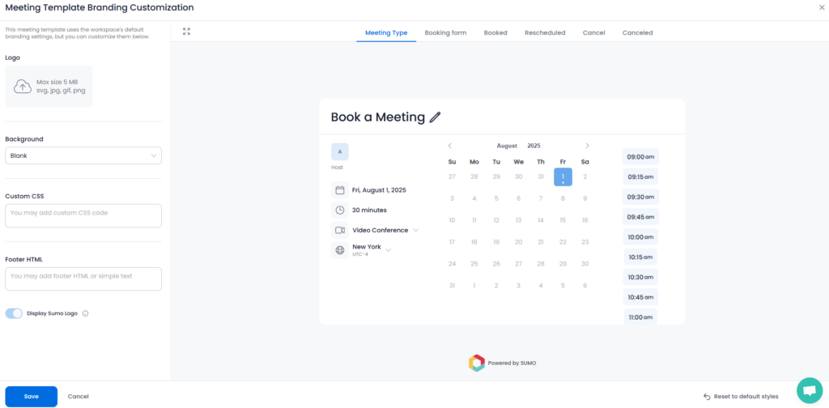829x408 pixels.
Task: Toggle the Display Sumo Logo switch
Action: tap(15, 313)
